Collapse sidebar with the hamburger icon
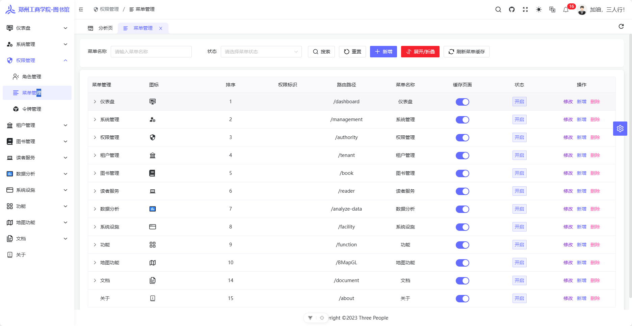The image size is (632, 326). pyautogui.click(x=81, y=9)
